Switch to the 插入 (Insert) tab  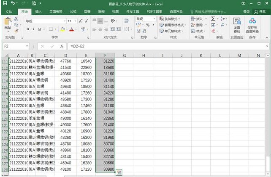click(x=38, y=11)
